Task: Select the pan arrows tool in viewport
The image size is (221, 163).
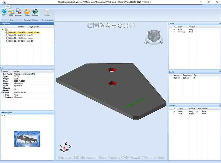Action: 114,26
